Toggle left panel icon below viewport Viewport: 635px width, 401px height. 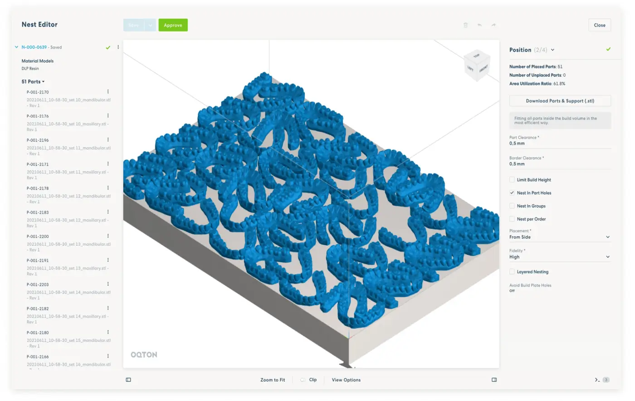[128, 380]
